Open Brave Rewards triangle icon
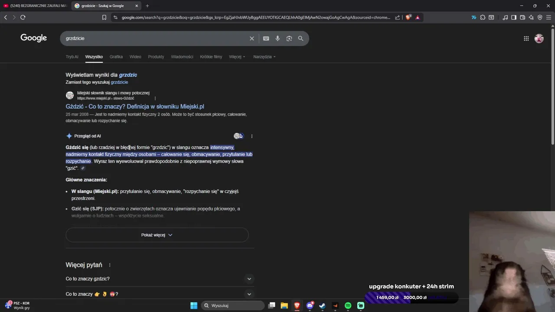The height and width of the screenshot is (312, 555). pos(418,17)
